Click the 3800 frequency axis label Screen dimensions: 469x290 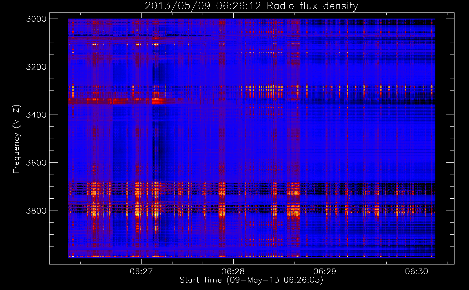(36, 211)
